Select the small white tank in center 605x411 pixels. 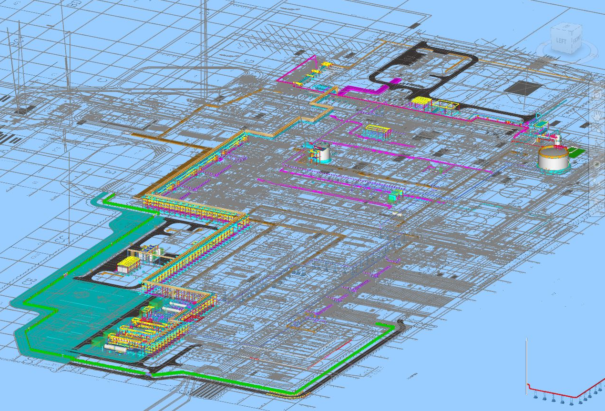(323, 154)
